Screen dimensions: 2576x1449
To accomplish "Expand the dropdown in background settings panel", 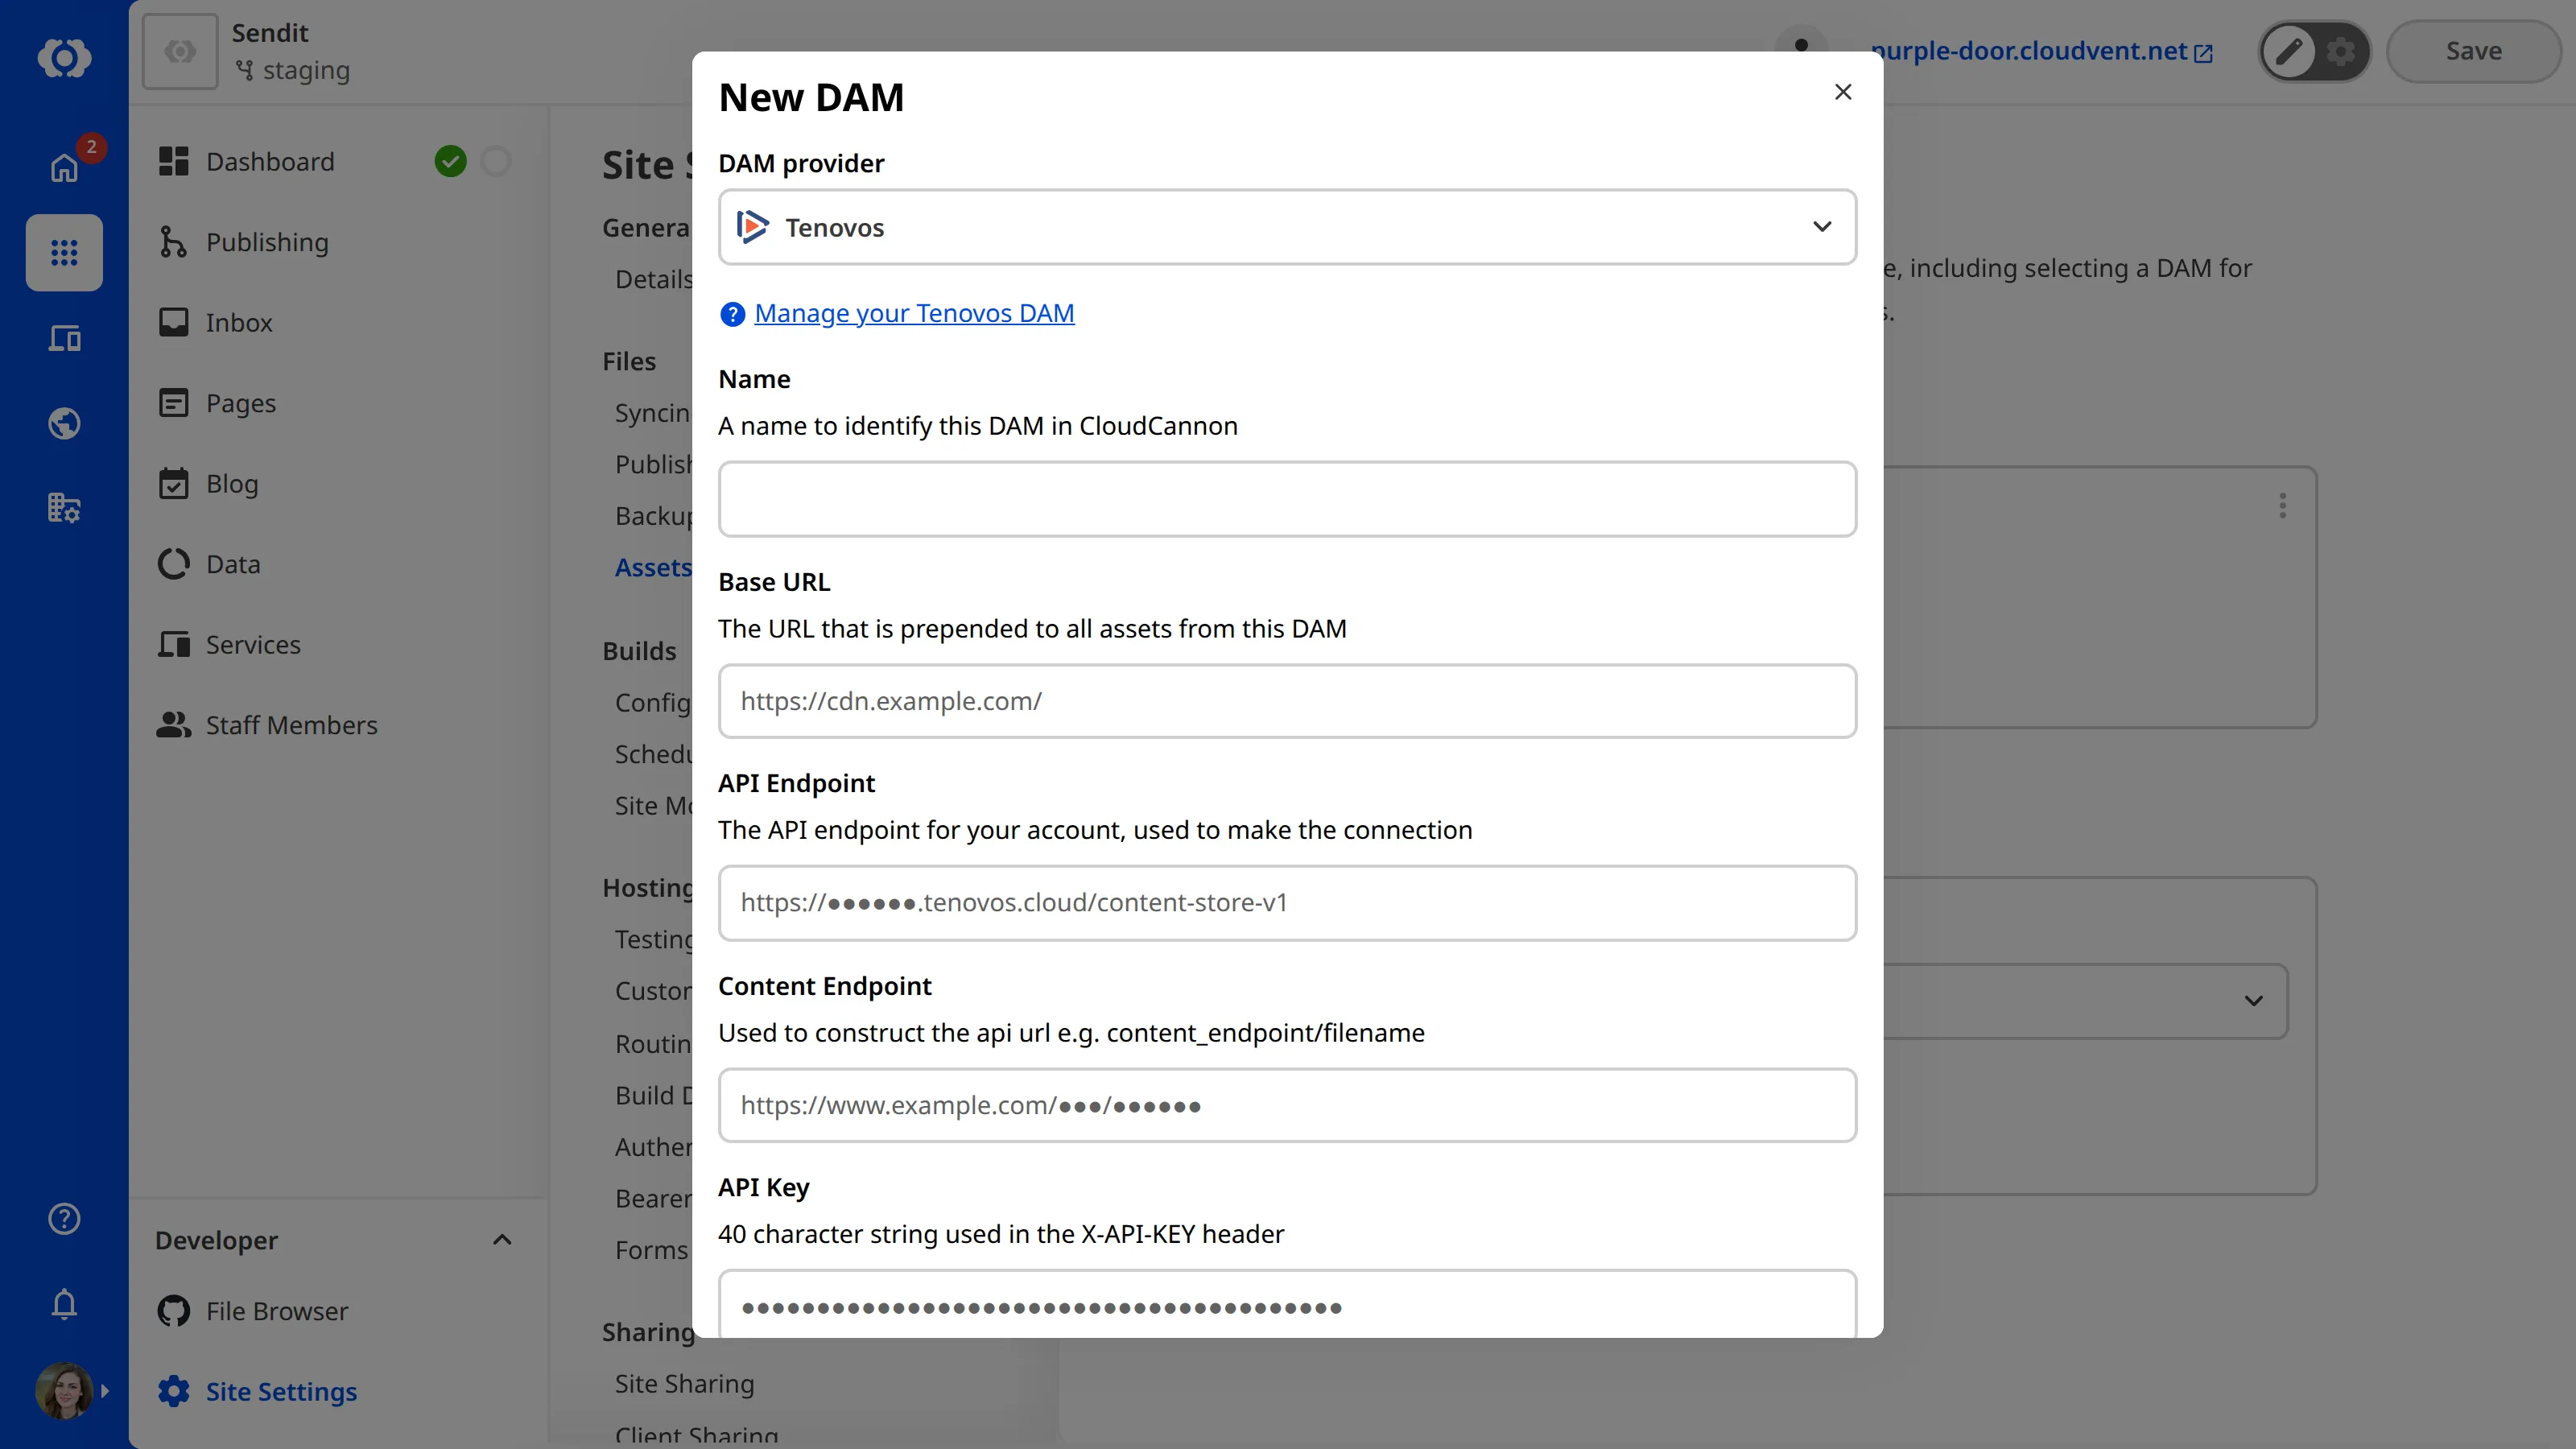I will (x=2253, y=1001).
